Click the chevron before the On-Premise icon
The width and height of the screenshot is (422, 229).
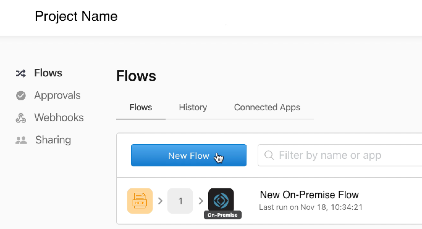click(x=201, y=201)
